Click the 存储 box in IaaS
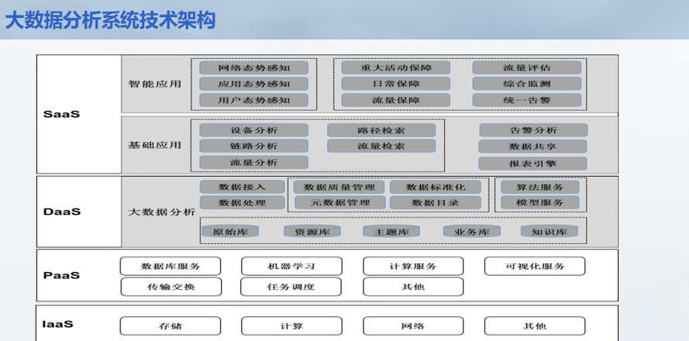 [x=171, y=326]
